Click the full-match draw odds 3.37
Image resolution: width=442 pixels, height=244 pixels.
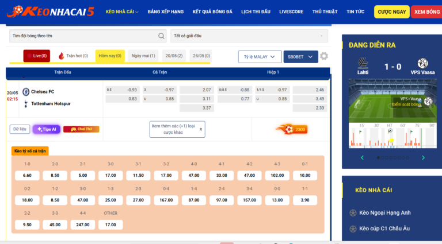pos(197,108)
